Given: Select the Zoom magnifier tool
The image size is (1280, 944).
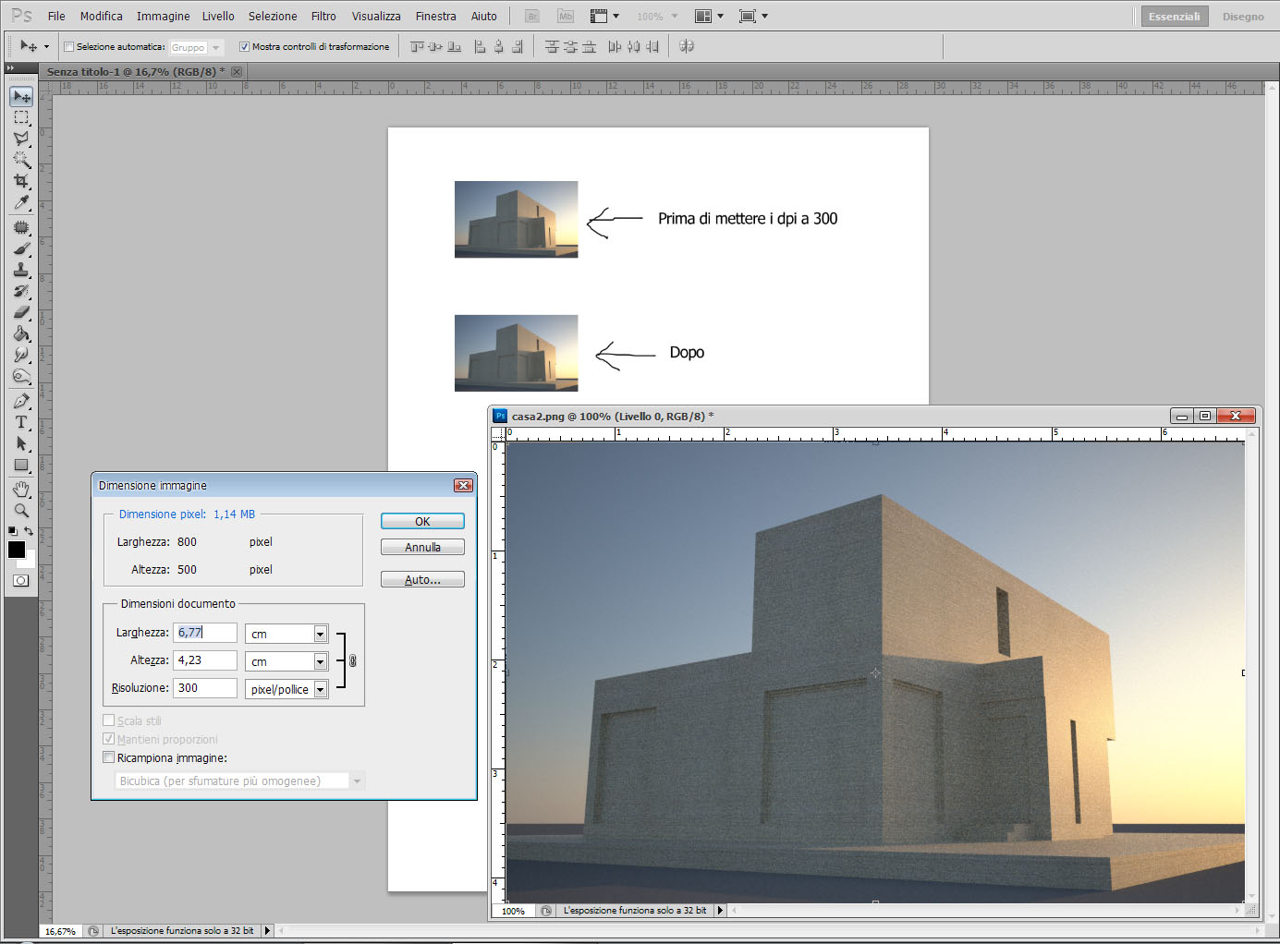Looking at the screenshot, I should [x=21, y=511].
